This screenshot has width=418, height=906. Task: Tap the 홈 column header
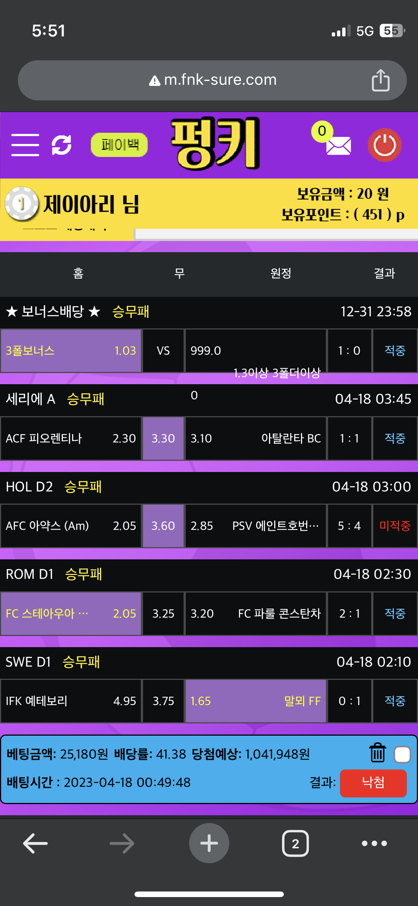tap(78, 273)
